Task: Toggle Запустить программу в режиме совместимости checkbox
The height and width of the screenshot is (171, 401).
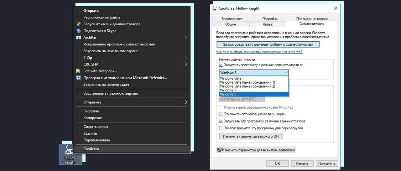Action: pos(221,65)
